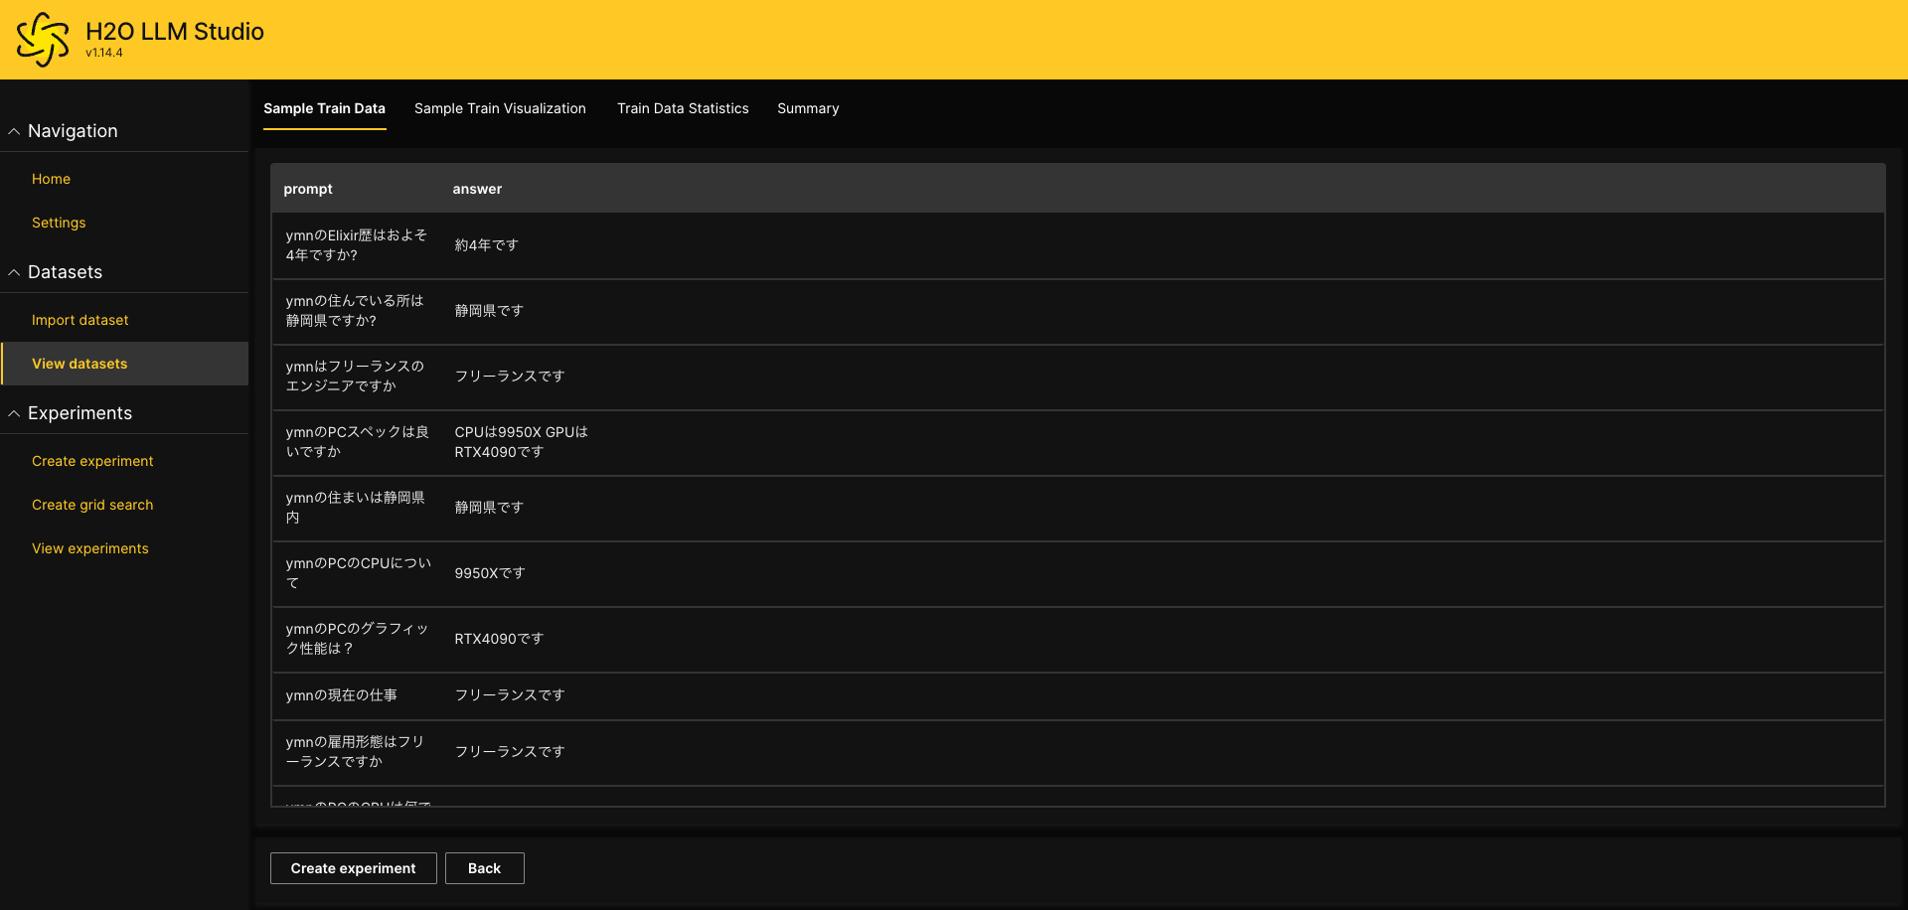The image size is (1908, 910).
Task: Select the prompt 'ymnのPCスペックは良いですか'
Action: click(x=357, y=442)
